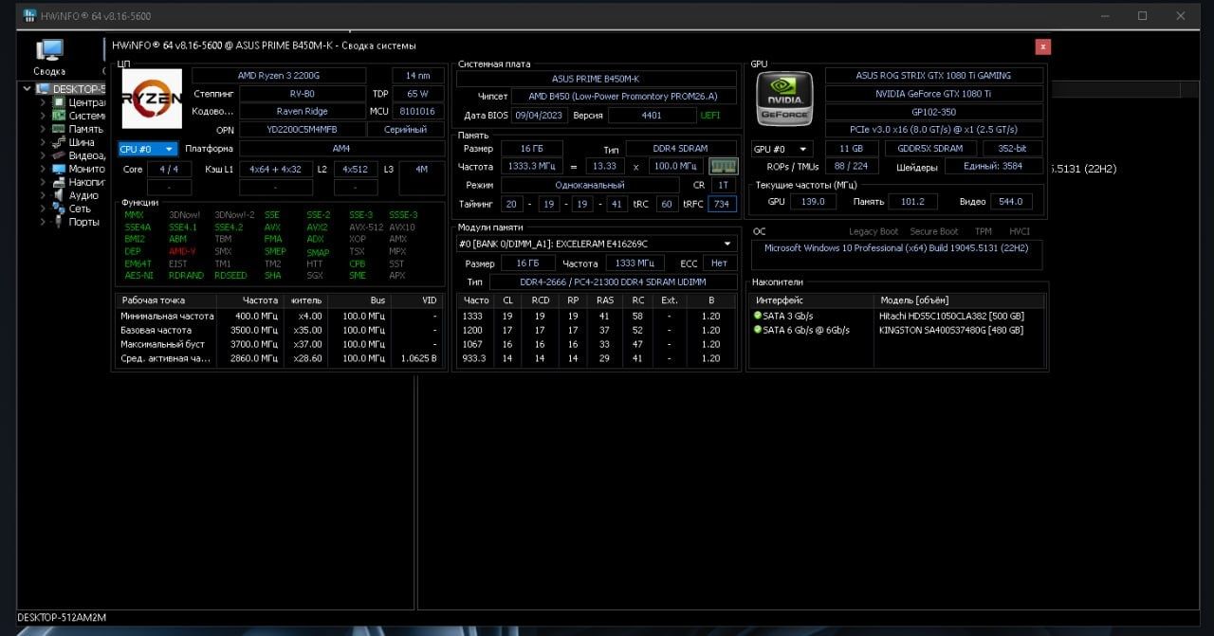Expand the Аудио tree node
The width and height of the screenshot is (1214, 636).
point(44,195)
